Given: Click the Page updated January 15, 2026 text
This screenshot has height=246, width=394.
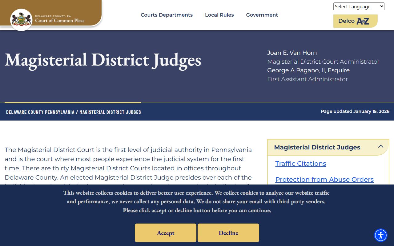Looking at the screenshot, I should coord(355,111).
